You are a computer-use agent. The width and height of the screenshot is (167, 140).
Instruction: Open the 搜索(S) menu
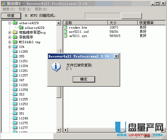pos(9,9)
